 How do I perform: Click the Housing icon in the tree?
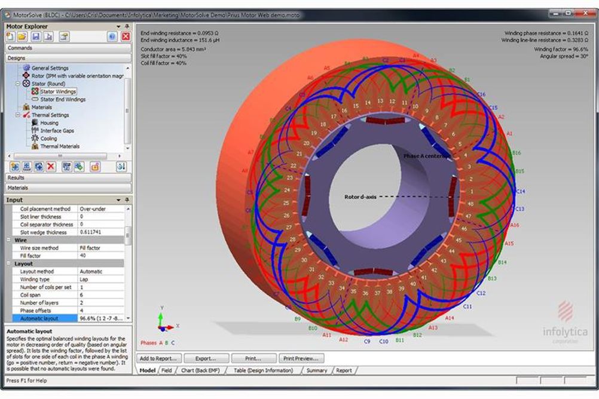click(x=35, y=122)
